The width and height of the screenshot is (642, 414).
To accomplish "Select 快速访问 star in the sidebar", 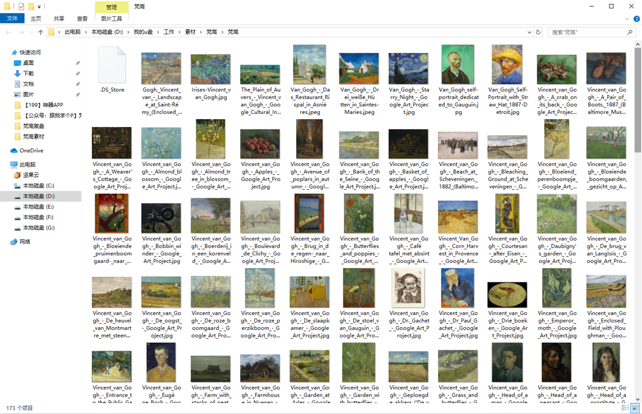I will click(26, 52).
